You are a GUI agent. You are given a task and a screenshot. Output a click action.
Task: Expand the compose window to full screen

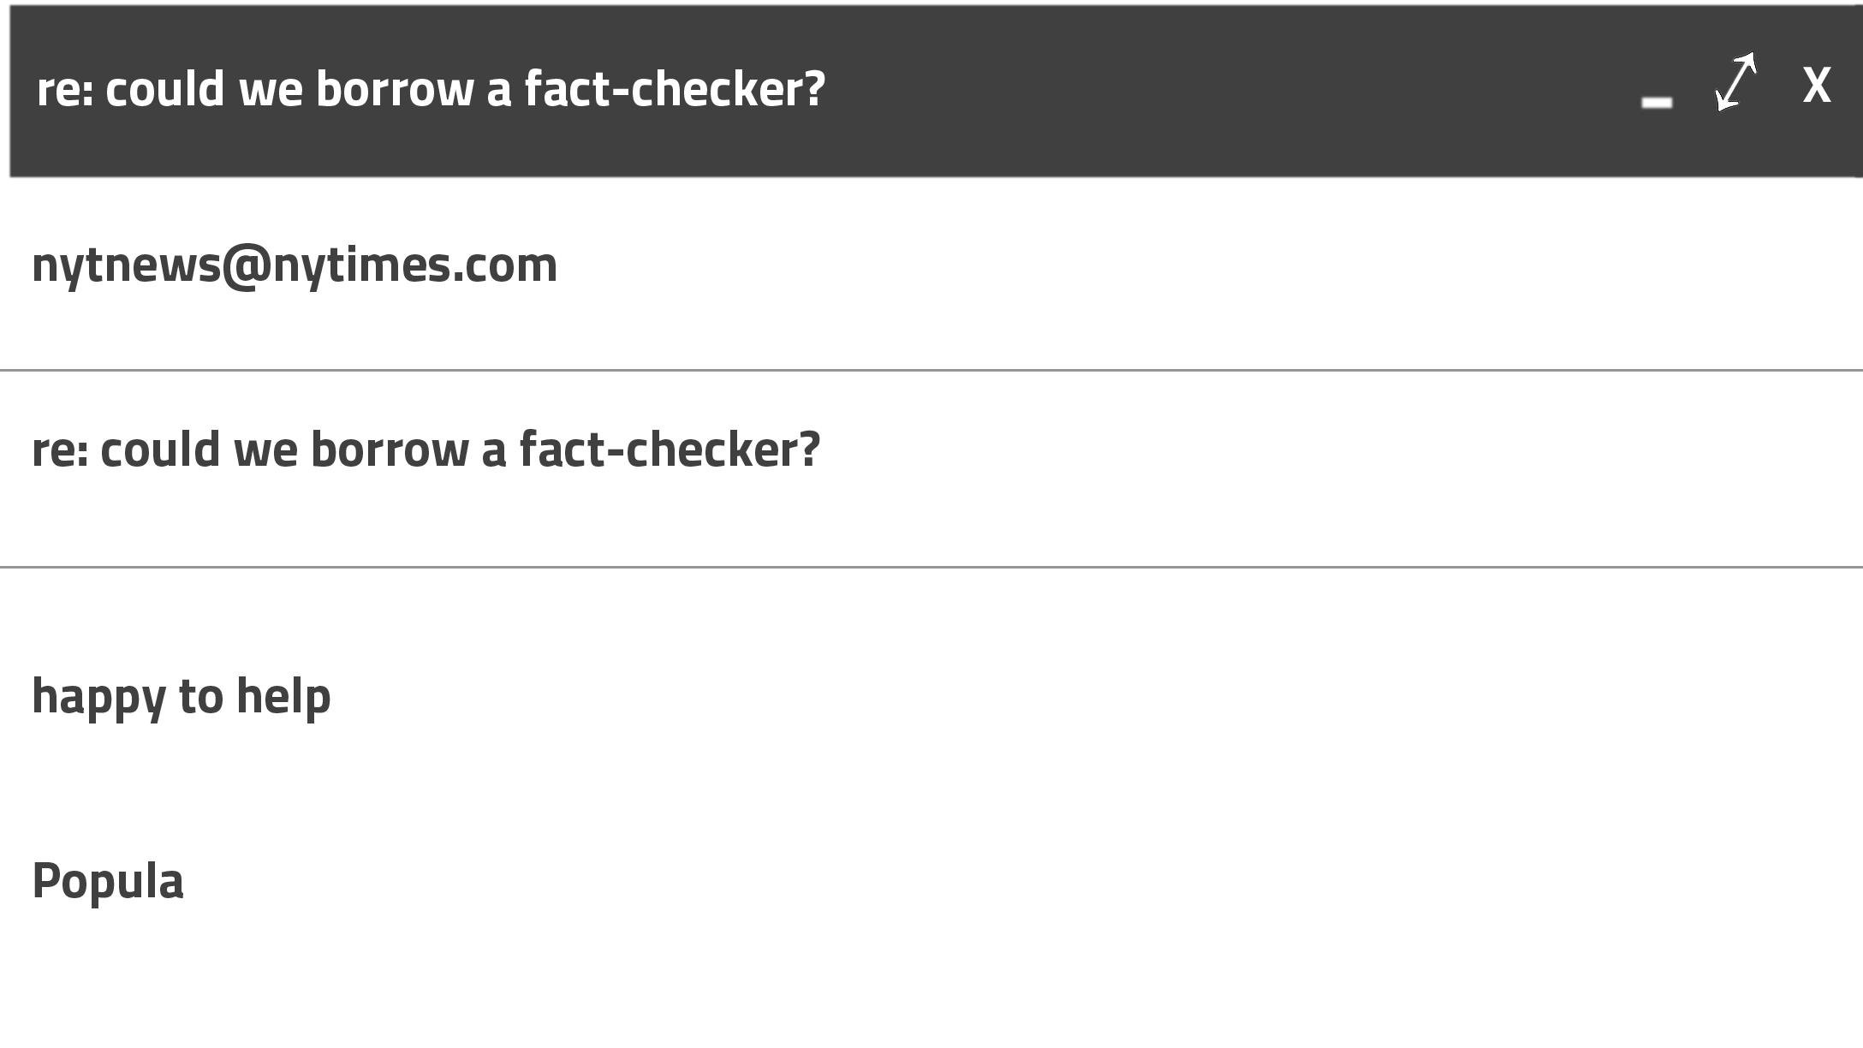click(x=1735, y=83)
